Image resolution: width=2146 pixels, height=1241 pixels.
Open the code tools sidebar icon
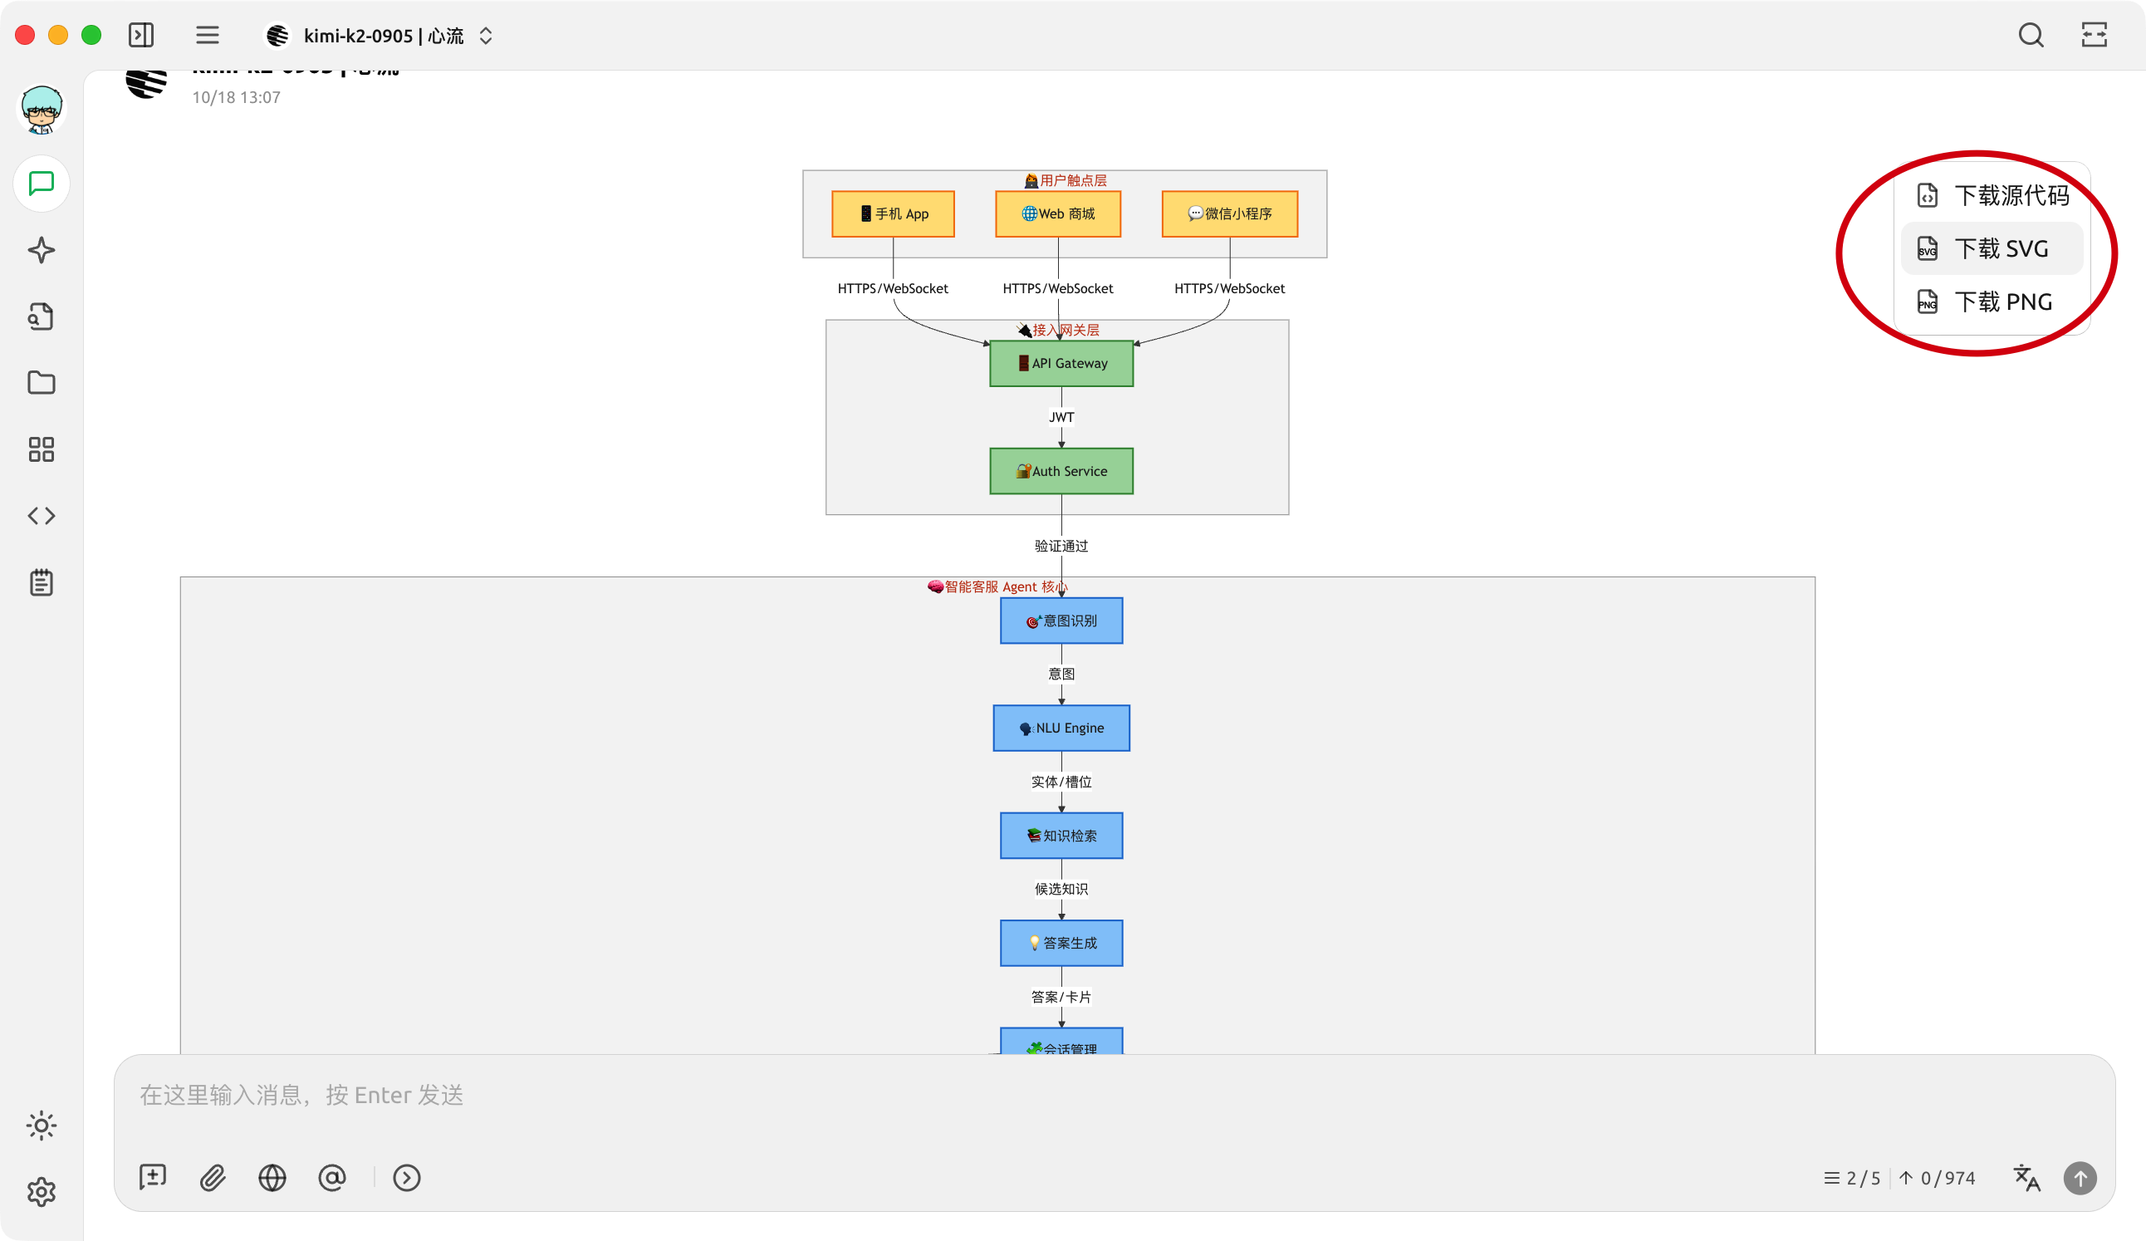tap(42, 516)
